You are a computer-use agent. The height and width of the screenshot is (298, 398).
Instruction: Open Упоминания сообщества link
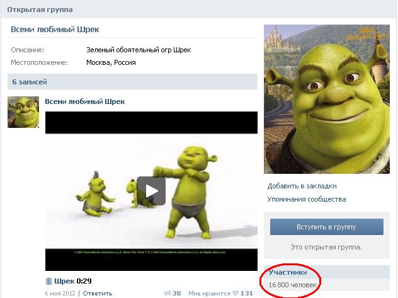coord(306,199)
